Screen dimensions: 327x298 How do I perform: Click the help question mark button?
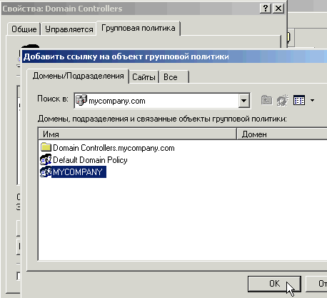coord(266,9)
